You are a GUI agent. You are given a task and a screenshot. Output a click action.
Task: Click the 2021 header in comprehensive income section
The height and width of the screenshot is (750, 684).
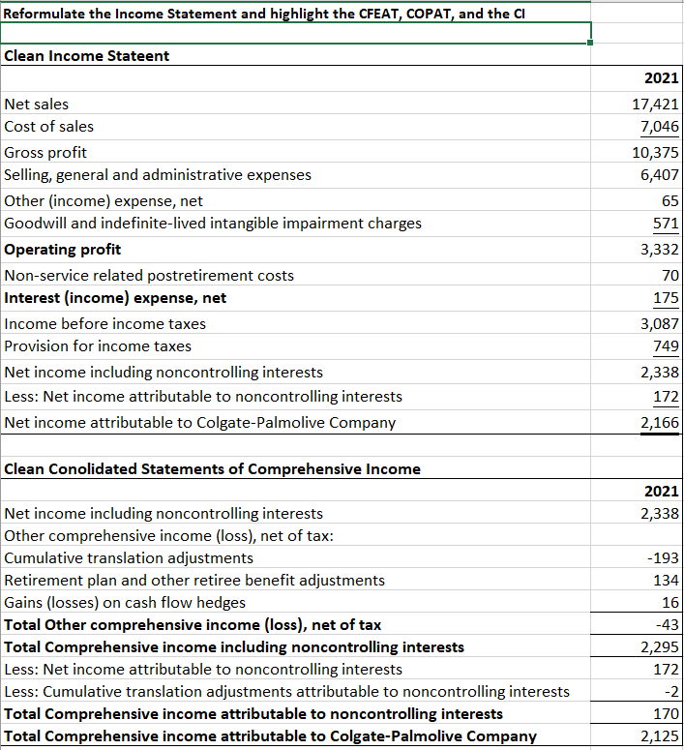pos(637,491)
